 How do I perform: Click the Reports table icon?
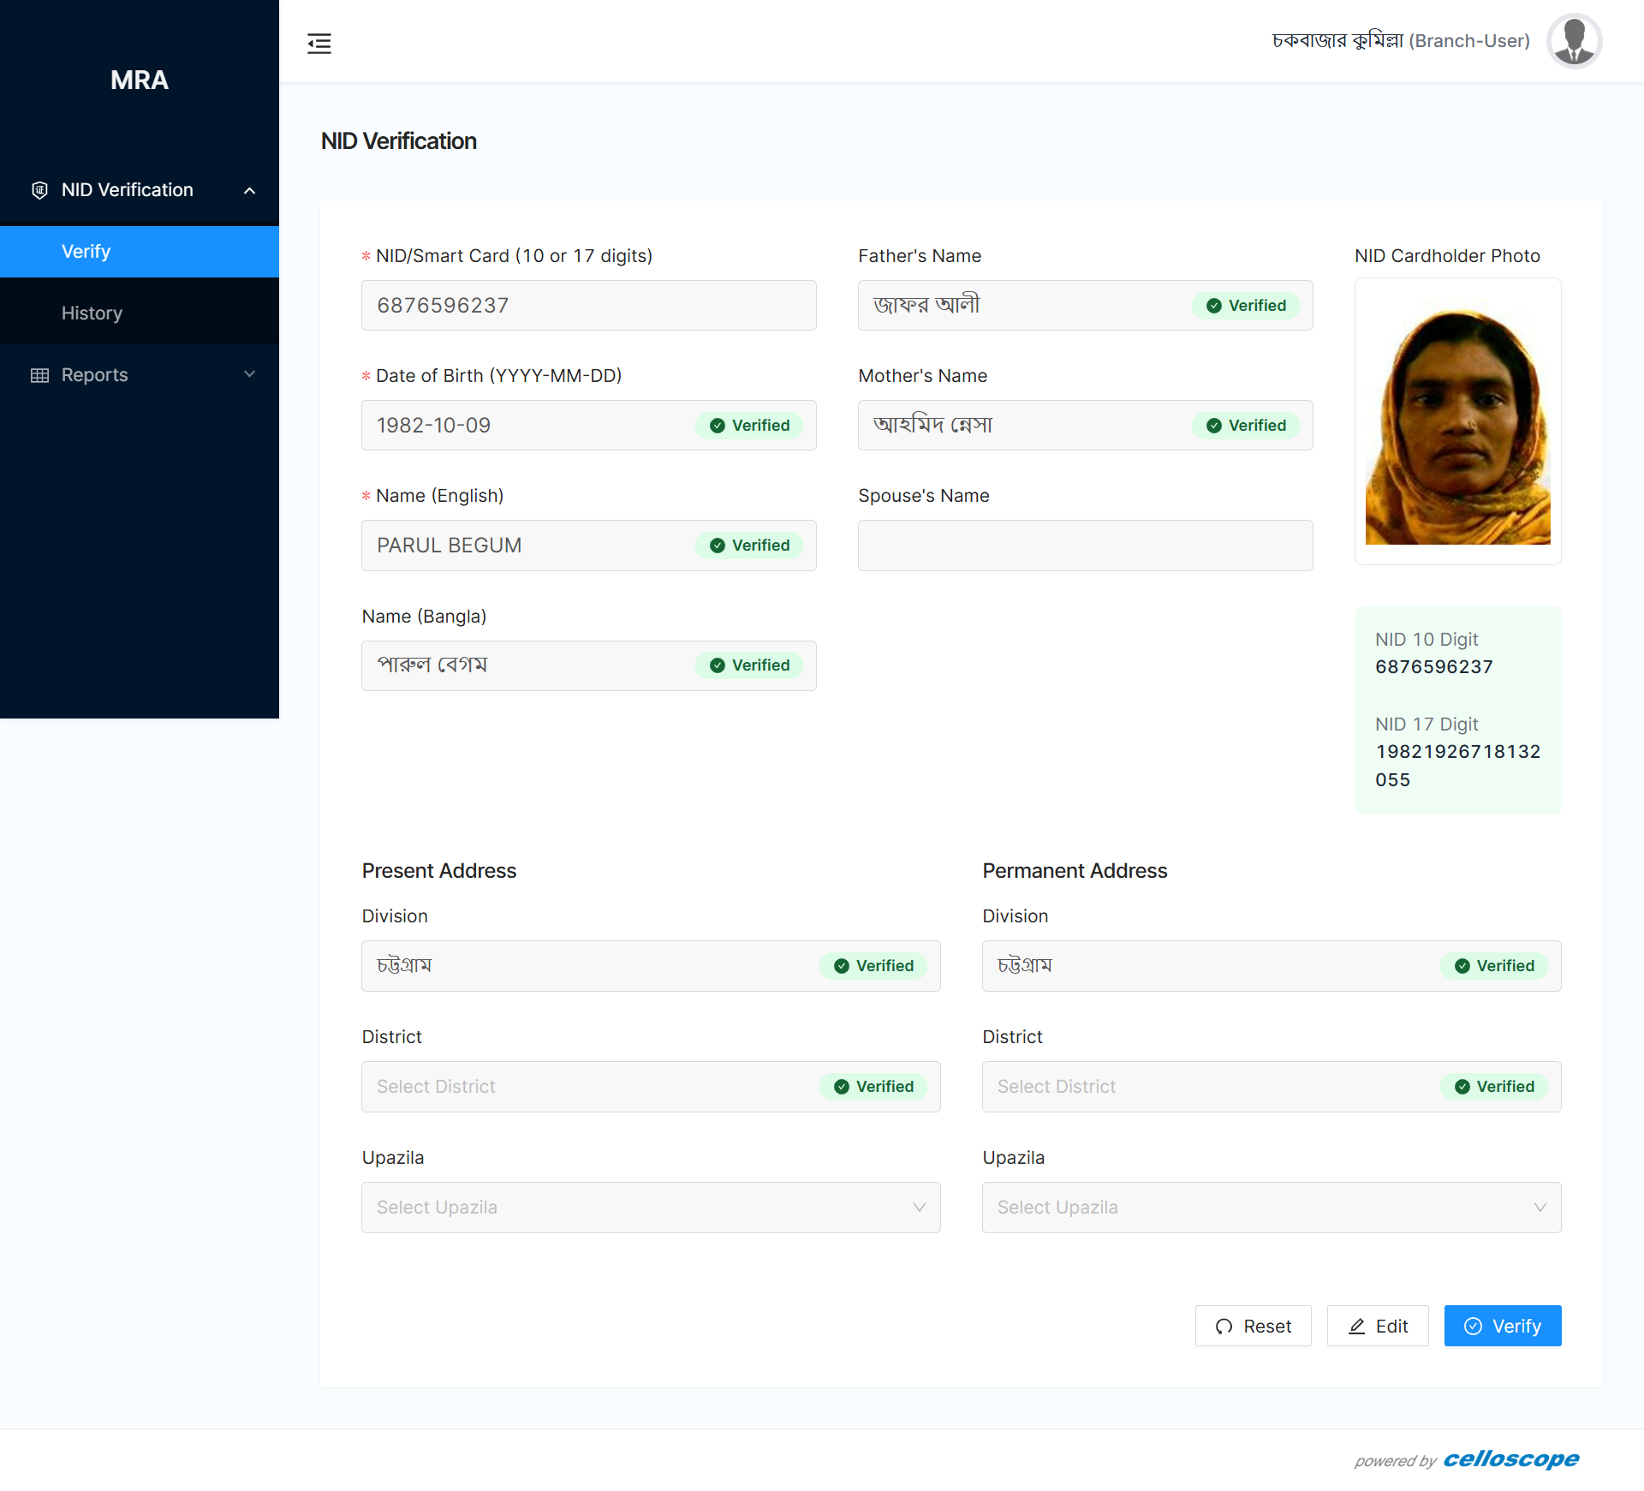[39, 375]
